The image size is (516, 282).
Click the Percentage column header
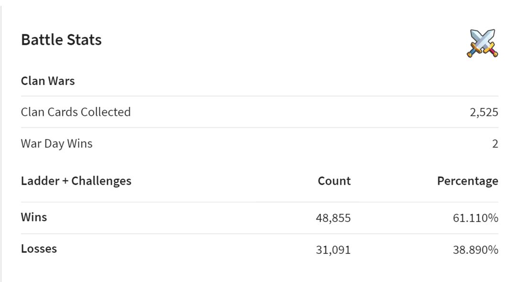468,181
